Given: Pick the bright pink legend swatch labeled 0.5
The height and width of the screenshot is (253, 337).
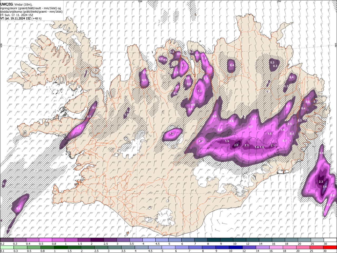Looking at the screenshot, I should point(46,240).
